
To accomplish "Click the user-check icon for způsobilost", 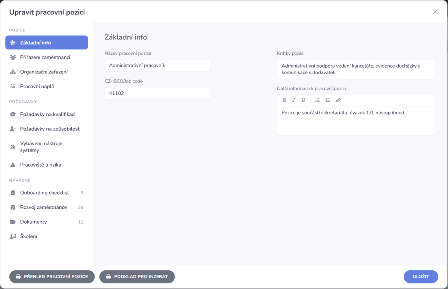I will 13,129.
